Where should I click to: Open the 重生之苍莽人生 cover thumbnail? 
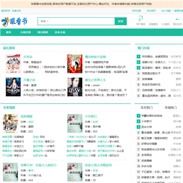pos(75,87)
